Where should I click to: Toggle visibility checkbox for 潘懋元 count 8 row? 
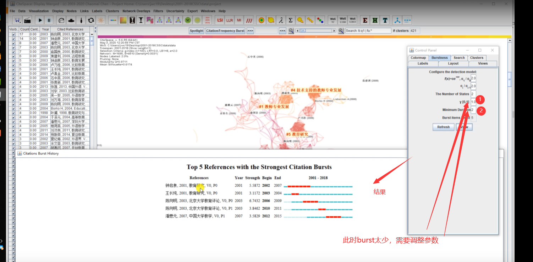[13, 43]
